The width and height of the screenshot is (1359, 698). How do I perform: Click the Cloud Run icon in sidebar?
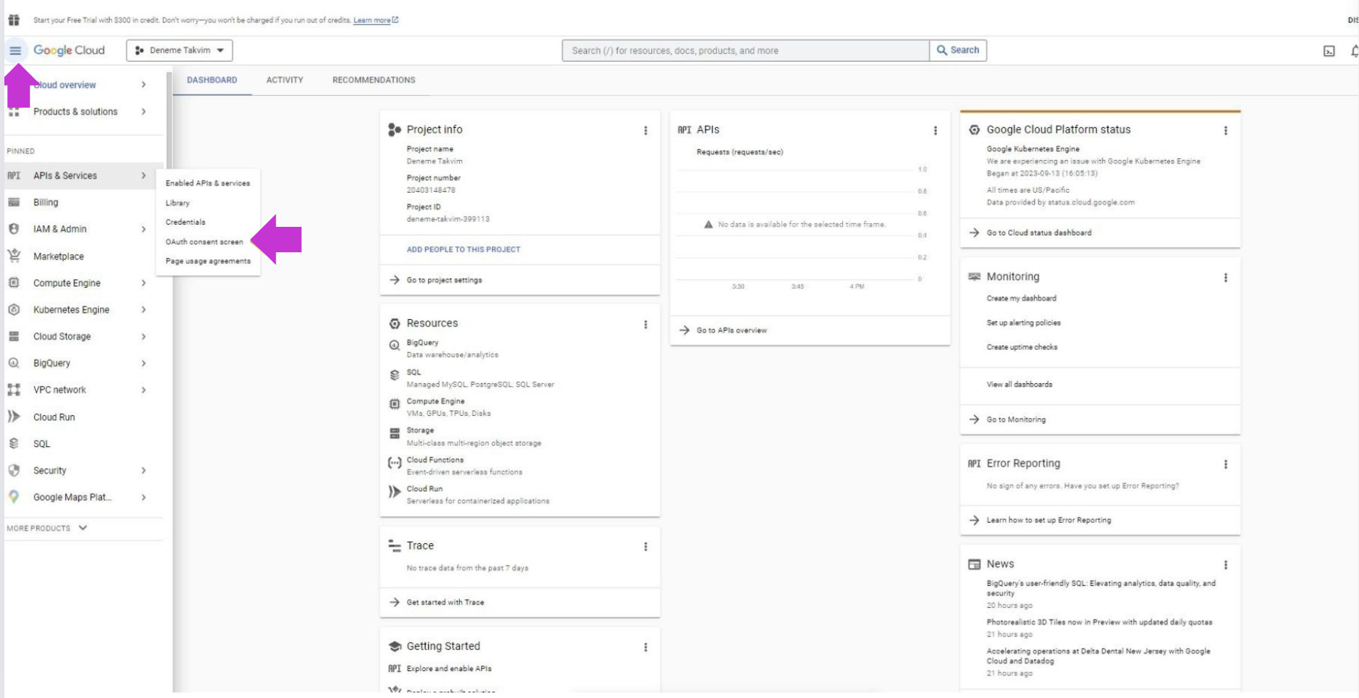(x=14, y=417)
